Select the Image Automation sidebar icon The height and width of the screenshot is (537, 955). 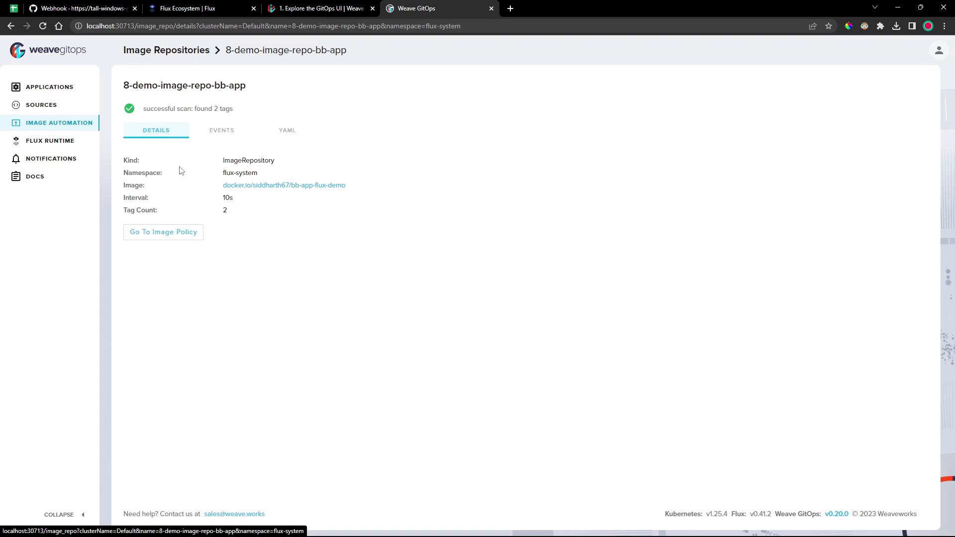[16, 123]
